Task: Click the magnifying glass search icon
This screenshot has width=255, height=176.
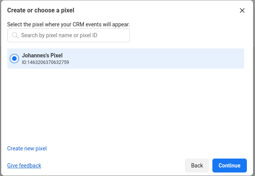Action: (x=15, y=35)
